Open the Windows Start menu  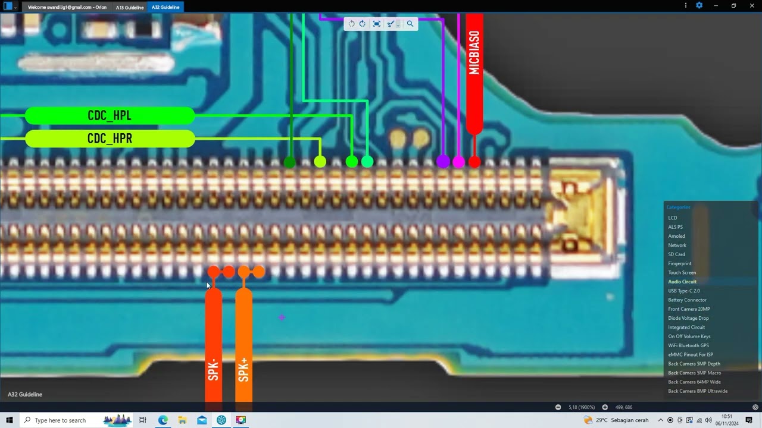pos(10,420)
